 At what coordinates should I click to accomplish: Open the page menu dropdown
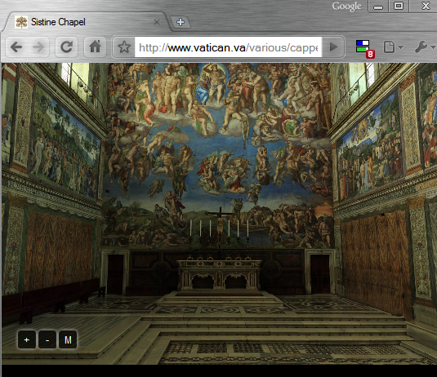393,47
